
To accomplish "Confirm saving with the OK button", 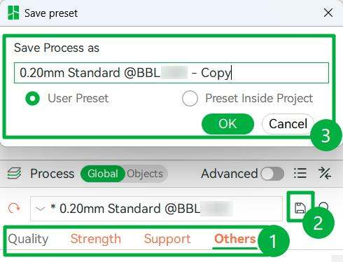I will (227, 124).
